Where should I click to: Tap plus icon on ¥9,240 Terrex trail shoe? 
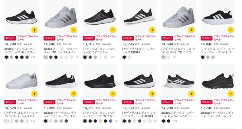click(x=231, y=94)
